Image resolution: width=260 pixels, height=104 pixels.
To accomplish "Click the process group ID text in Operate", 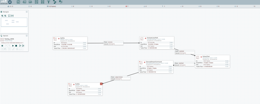I will tap(12, 43).
